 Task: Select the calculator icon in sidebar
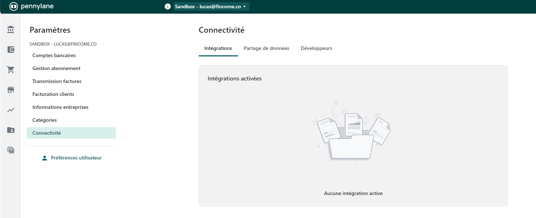click(x=11, y=150)
